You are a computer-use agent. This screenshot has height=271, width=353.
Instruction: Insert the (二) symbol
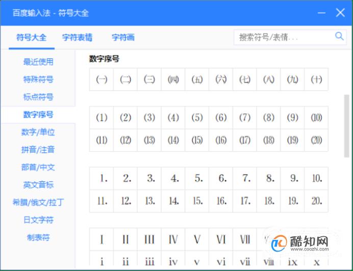click(x=125, y=79)
